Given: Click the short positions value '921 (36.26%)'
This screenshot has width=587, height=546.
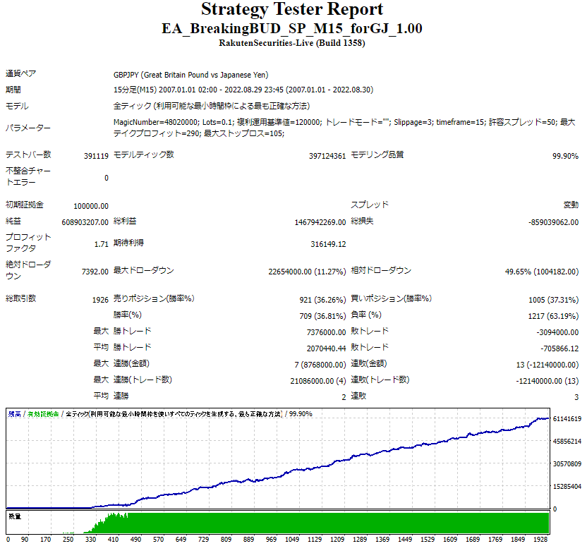Looking at the screenshot, I should (x=322, y=300).
